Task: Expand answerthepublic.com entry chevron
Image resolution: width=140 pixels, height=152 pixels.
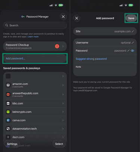Action: click(63, 94)
